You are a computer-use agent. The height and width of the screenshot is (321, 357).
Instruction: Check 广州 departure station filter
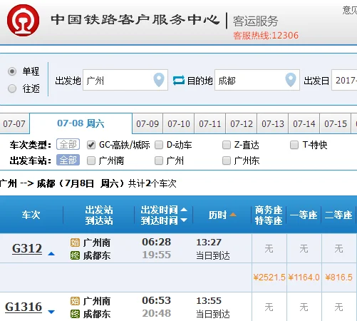click(x=159, y=160)
